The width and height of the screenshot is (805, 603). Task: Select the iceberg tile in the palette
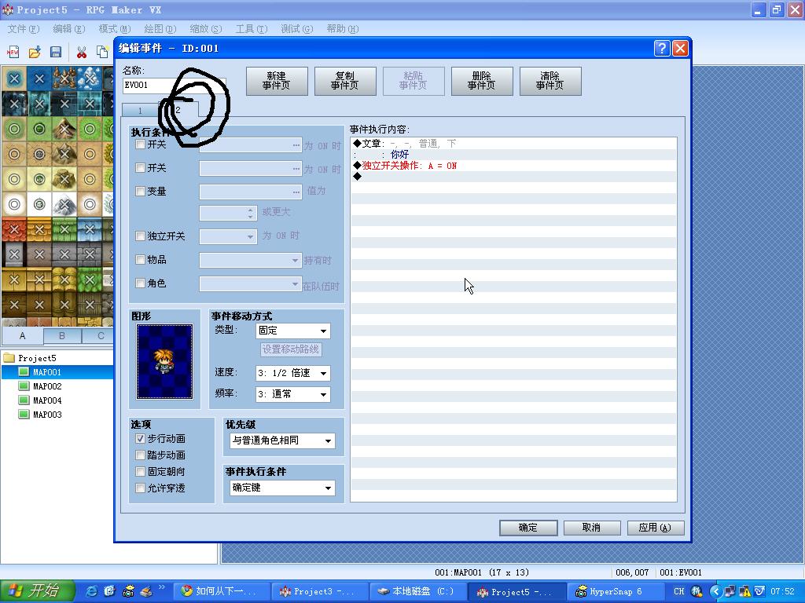(90, 79)
